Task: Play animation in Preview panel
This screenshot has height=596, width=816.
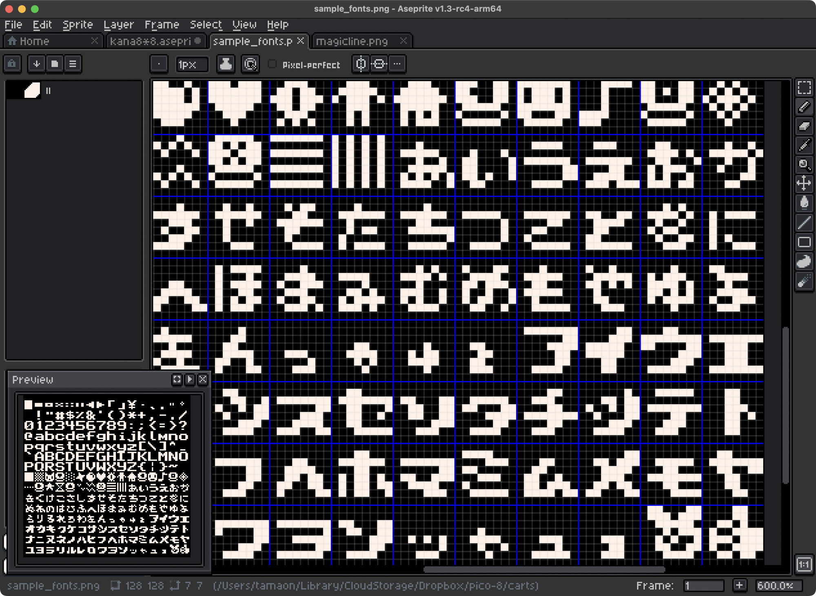Action: [190, 379]
